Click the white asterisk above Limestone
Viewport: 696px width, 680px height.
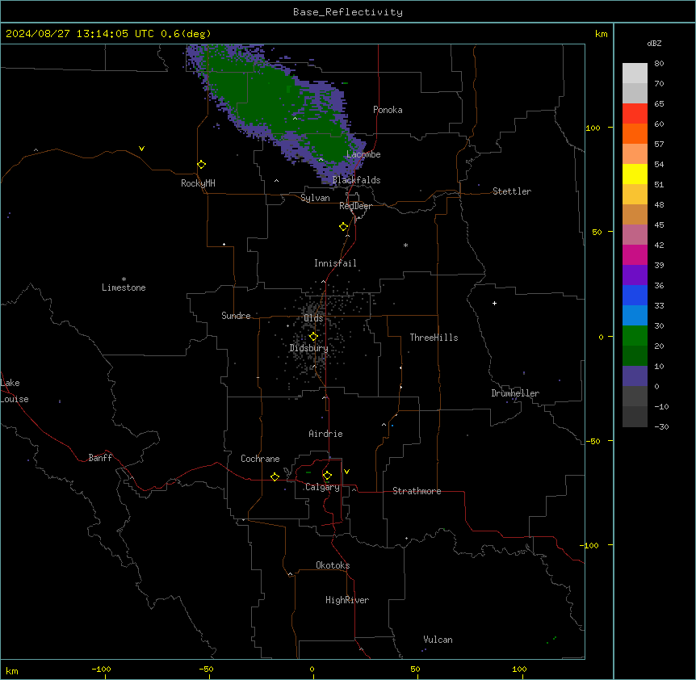124,279
